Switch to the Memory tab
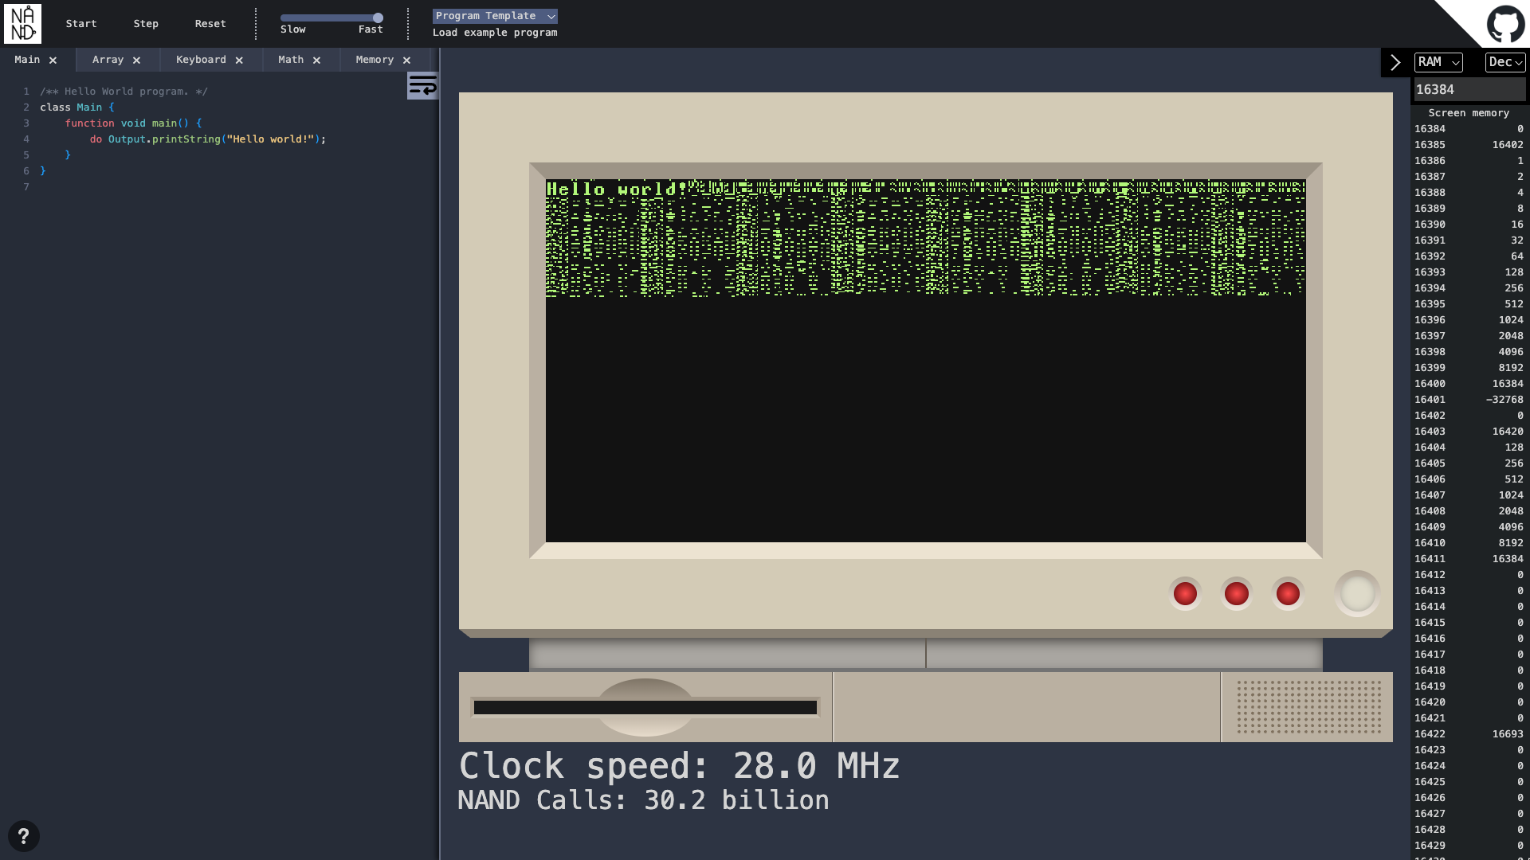 tap(375, 60)
